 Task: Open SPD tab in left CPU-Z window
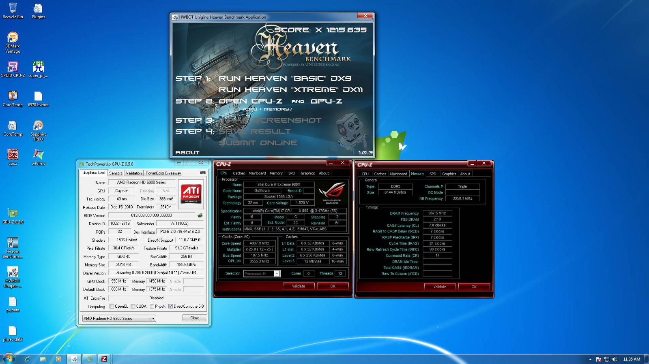(x=292, y=173)
